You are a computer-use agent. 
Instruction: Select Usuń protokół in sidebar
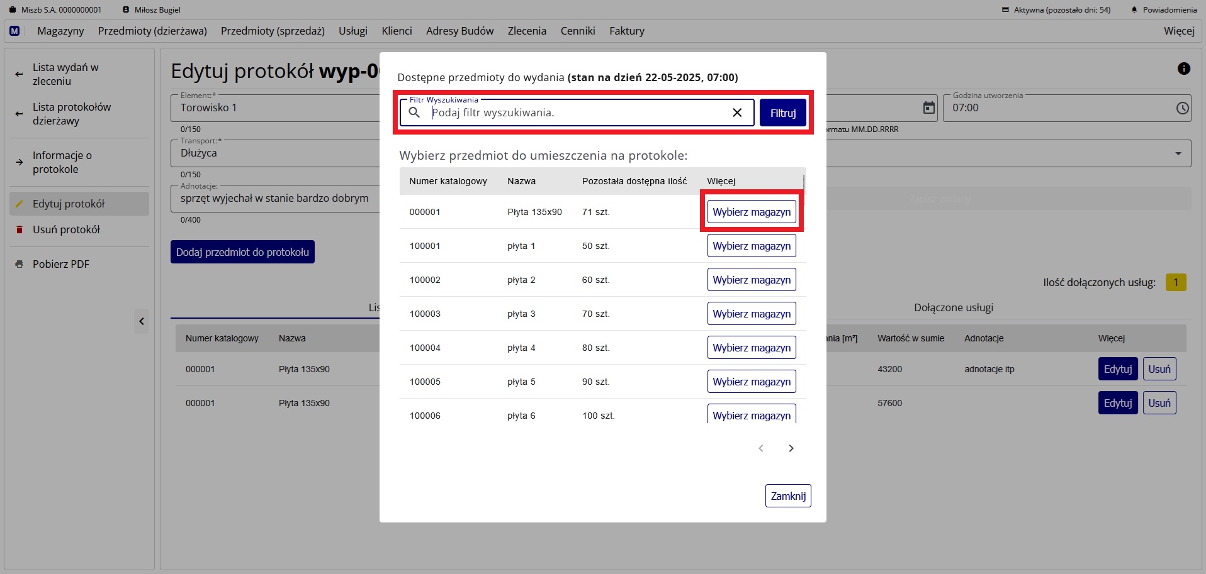click(66, 229)
